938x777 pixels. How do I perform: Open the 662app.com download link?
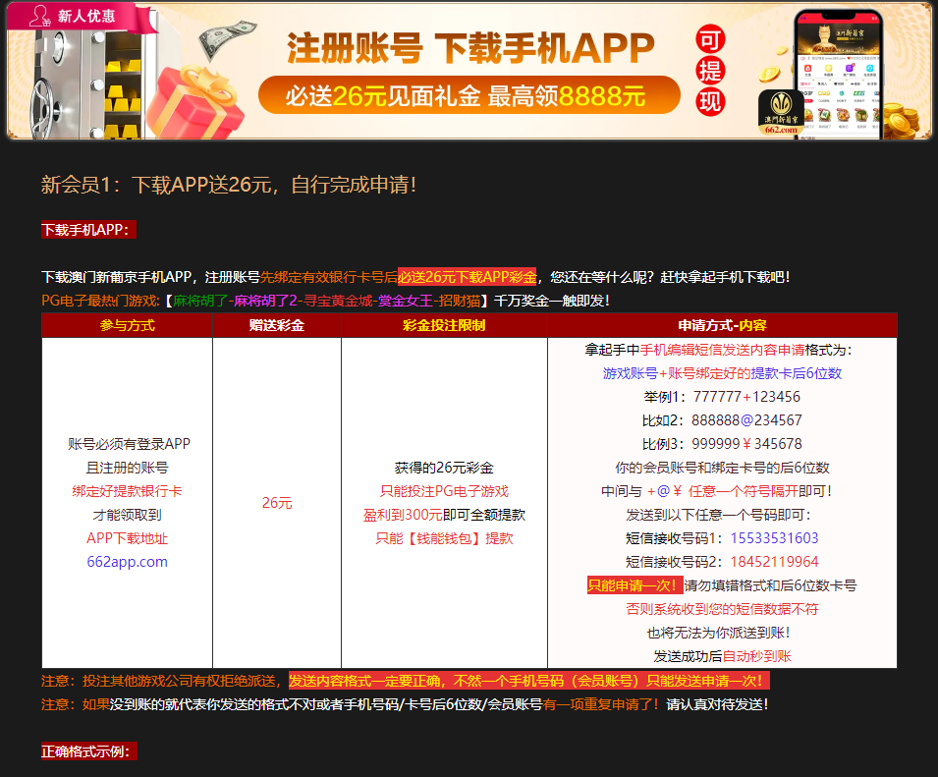click(x=128, y=562)
